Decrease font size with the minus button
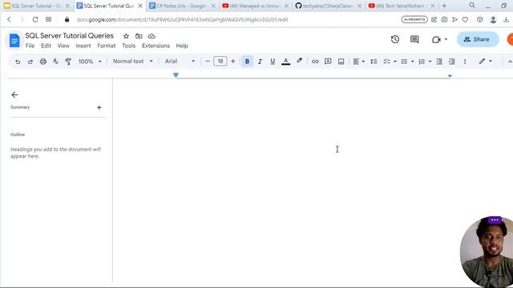Image resolution: width=513 pixels, height=288 pixels. click(x=207, y=61)
